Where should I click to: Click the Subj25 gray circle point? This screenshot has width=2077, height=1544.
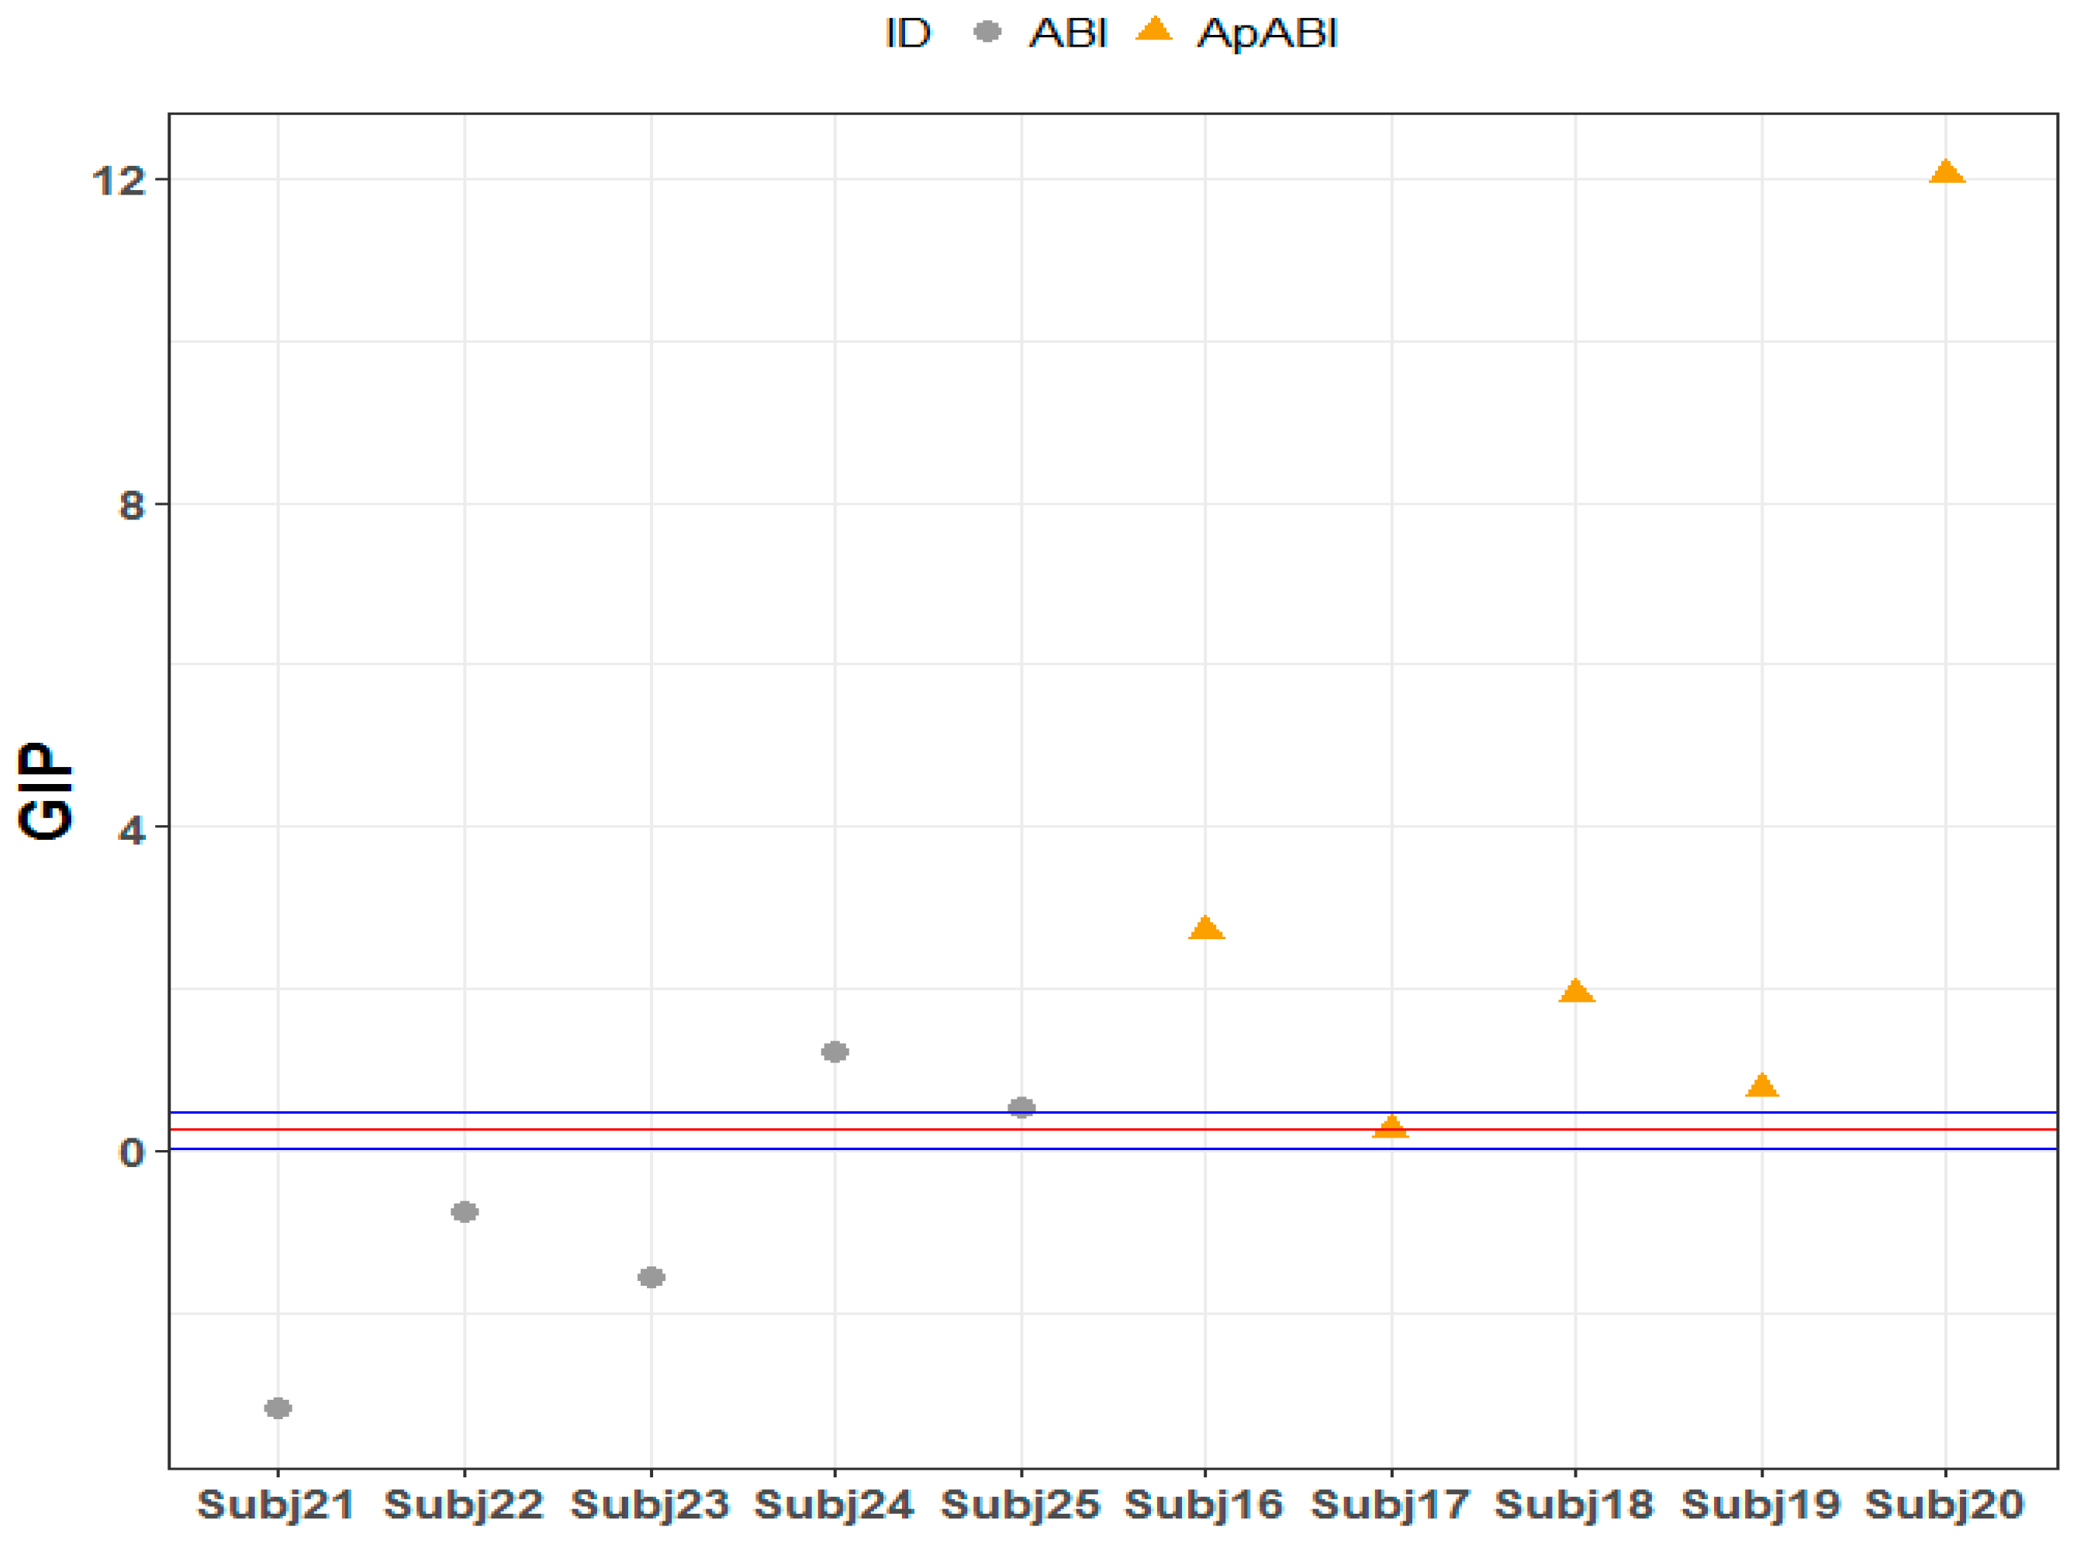point(1021,1108)
